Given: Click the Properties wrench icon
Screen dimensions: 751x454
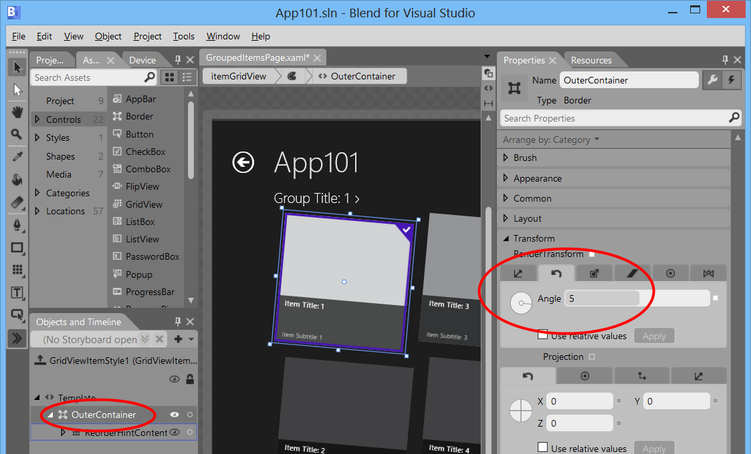Looking at the screenshot, I should [712, 80].
